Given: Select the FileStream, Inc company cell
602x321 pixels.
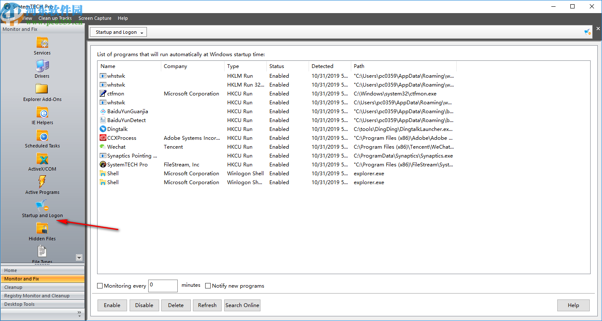Looking at the screenshot, I should click(x=182, y=165).
